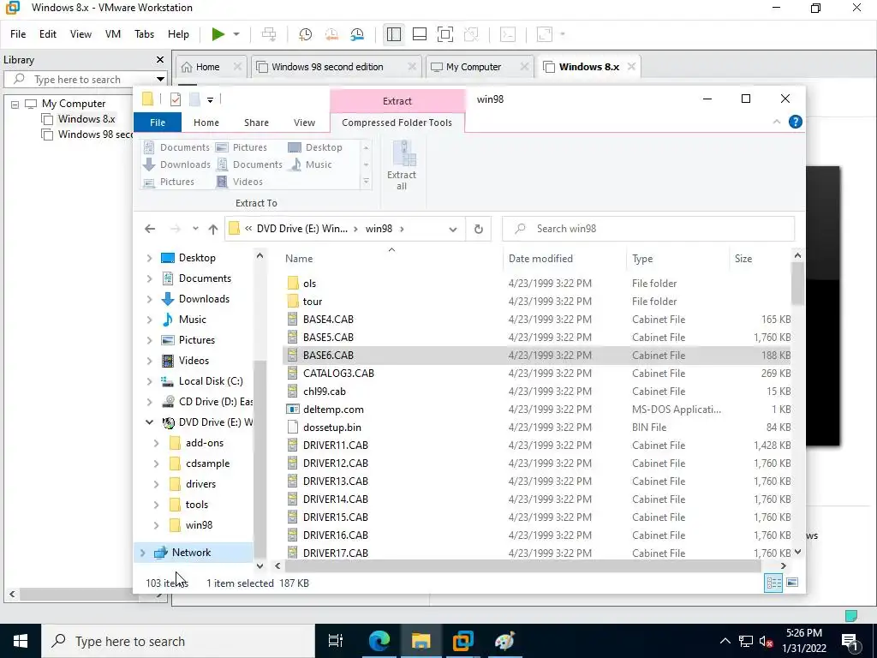Viewport: 877px width, 658px height.
Task: Open the VMware Edit menu
Action: point(48,34)
